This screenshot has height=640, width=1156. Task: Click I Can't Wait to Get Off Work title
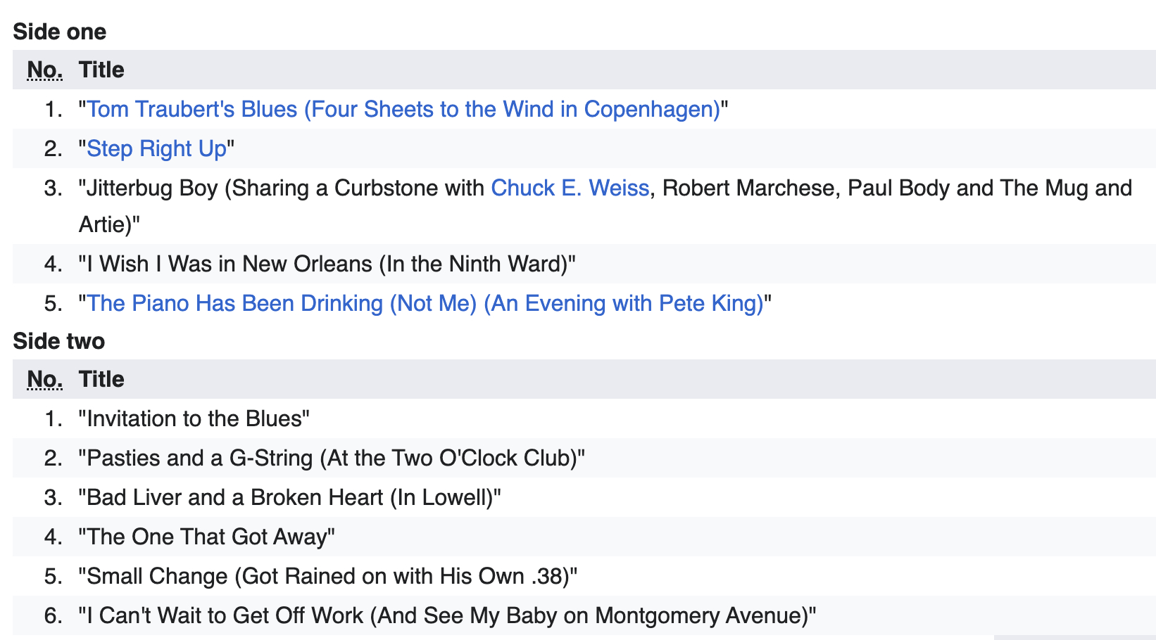click(x=447, y=616)
